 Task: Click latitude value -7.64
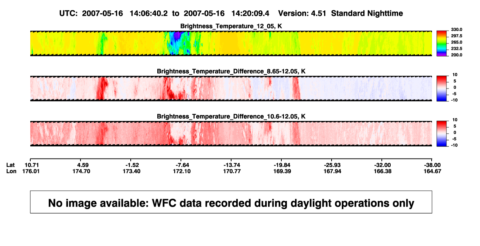pos(183,165)
